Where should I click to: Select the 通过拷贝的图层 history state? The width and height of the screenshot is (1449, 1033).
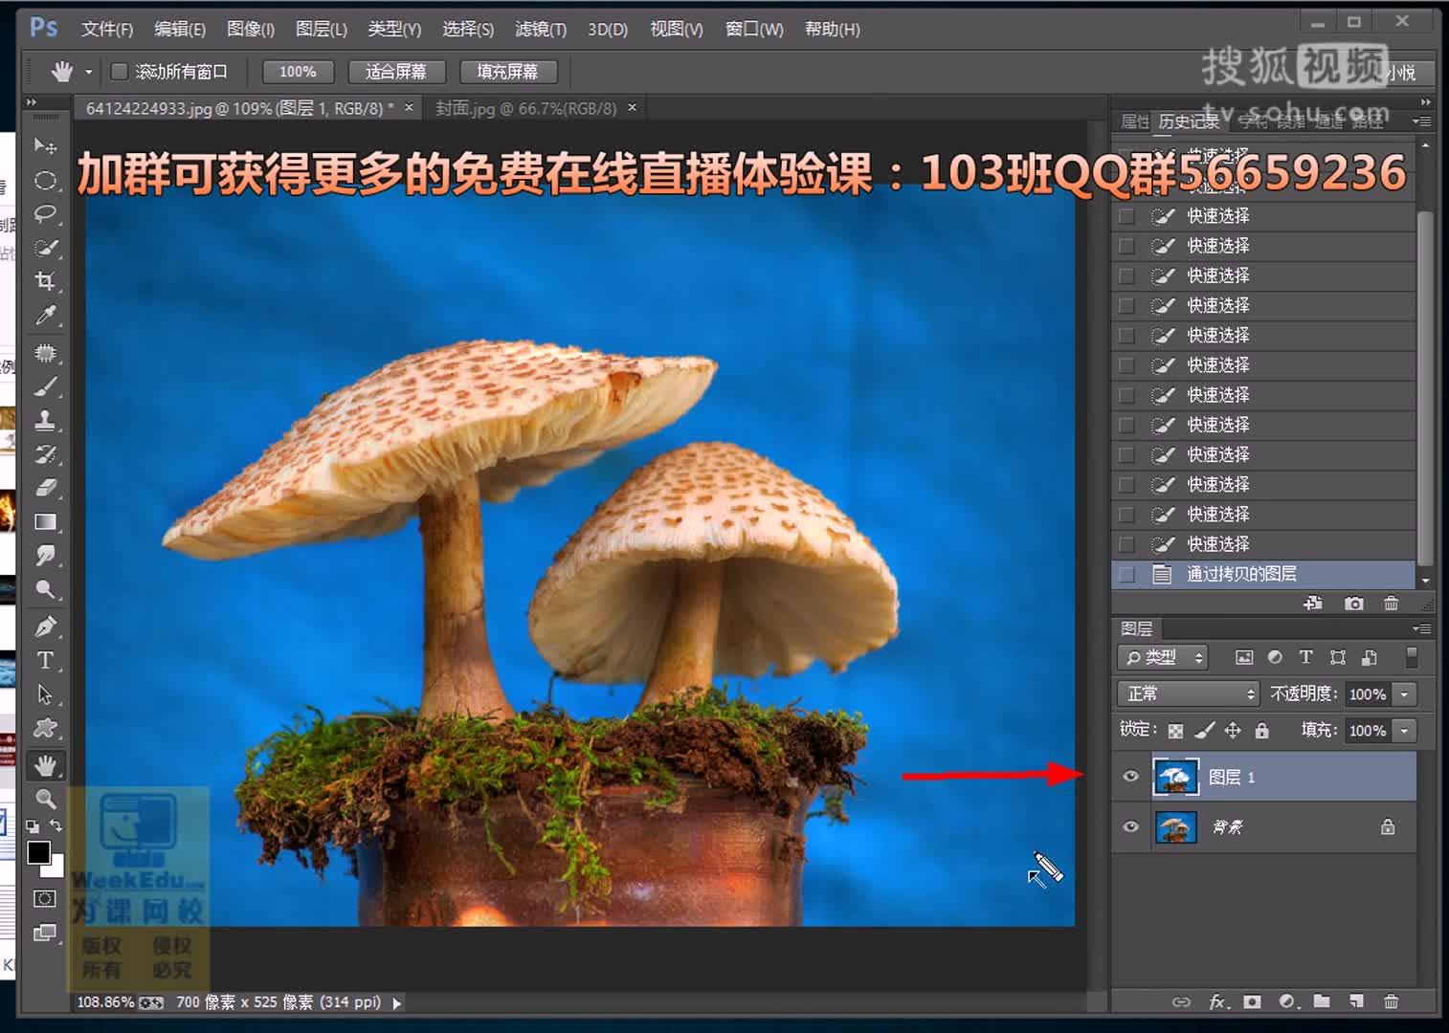click(x=1244, y=574)
